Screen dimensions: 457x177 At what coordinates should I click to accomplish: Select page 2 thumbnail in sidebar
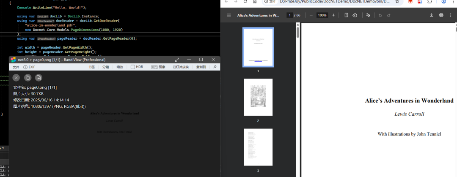click(x=258, y=97)
